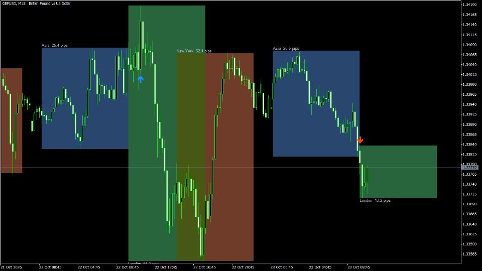Screen dimensions: 482x271
Task: Select the London 13.2 pips green session box
Action: point(398,172)
